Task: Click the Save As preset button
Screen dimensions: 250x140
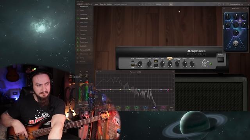Action: 103,4
